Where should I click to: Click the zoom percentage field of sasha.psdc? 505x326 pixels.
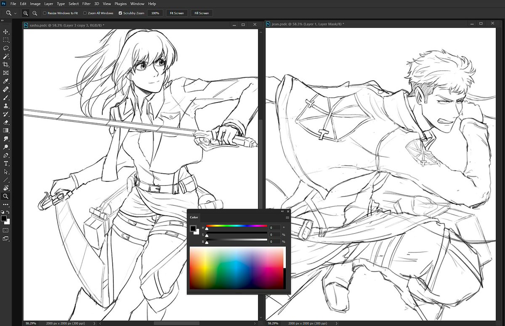click(32, 323)
